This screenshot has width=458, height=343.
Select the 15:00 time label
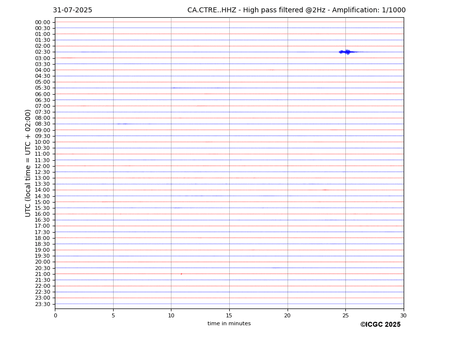(x=42, y=202)
